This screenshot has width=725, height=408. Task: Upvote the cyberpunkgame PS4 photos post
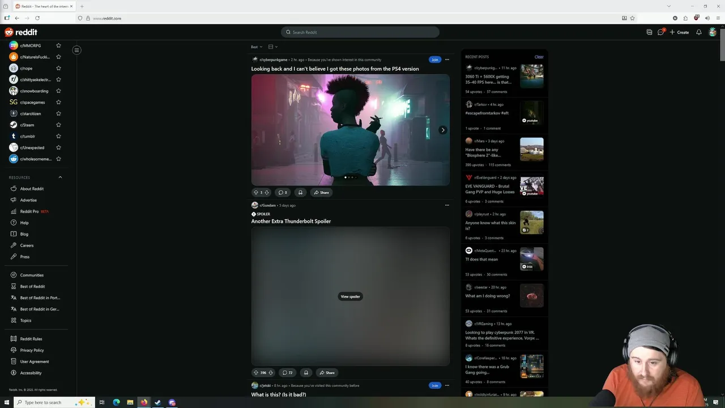pos(255,193)
